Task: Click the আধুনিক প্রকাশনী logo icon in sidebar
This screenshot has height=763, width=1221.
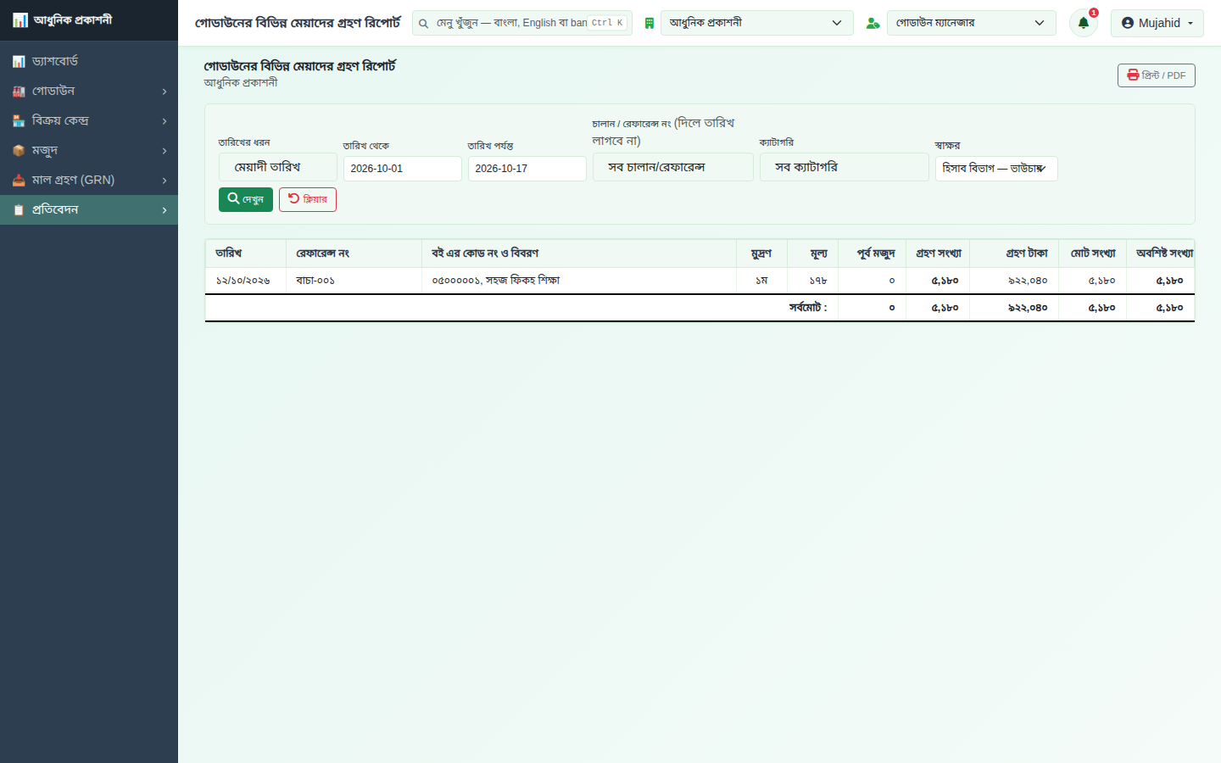Action: 20,20
